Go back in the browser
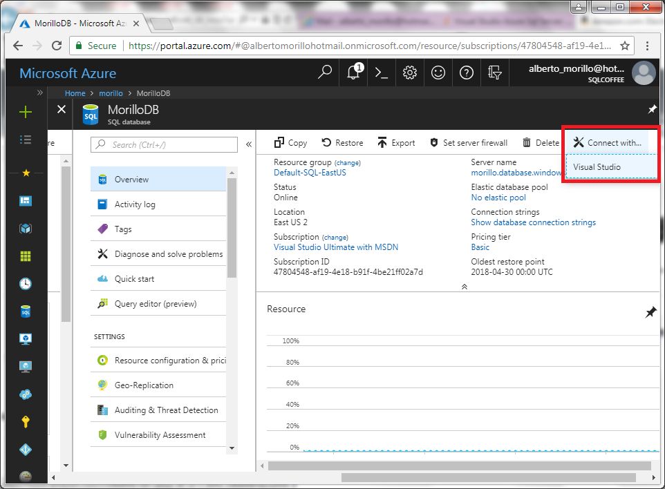 18,46
